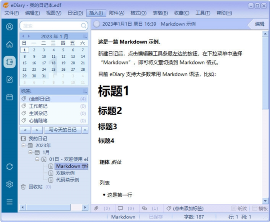Select the Markdown 示例 tree item
Screen dimensions: 270x222
[x=72, y=166]
